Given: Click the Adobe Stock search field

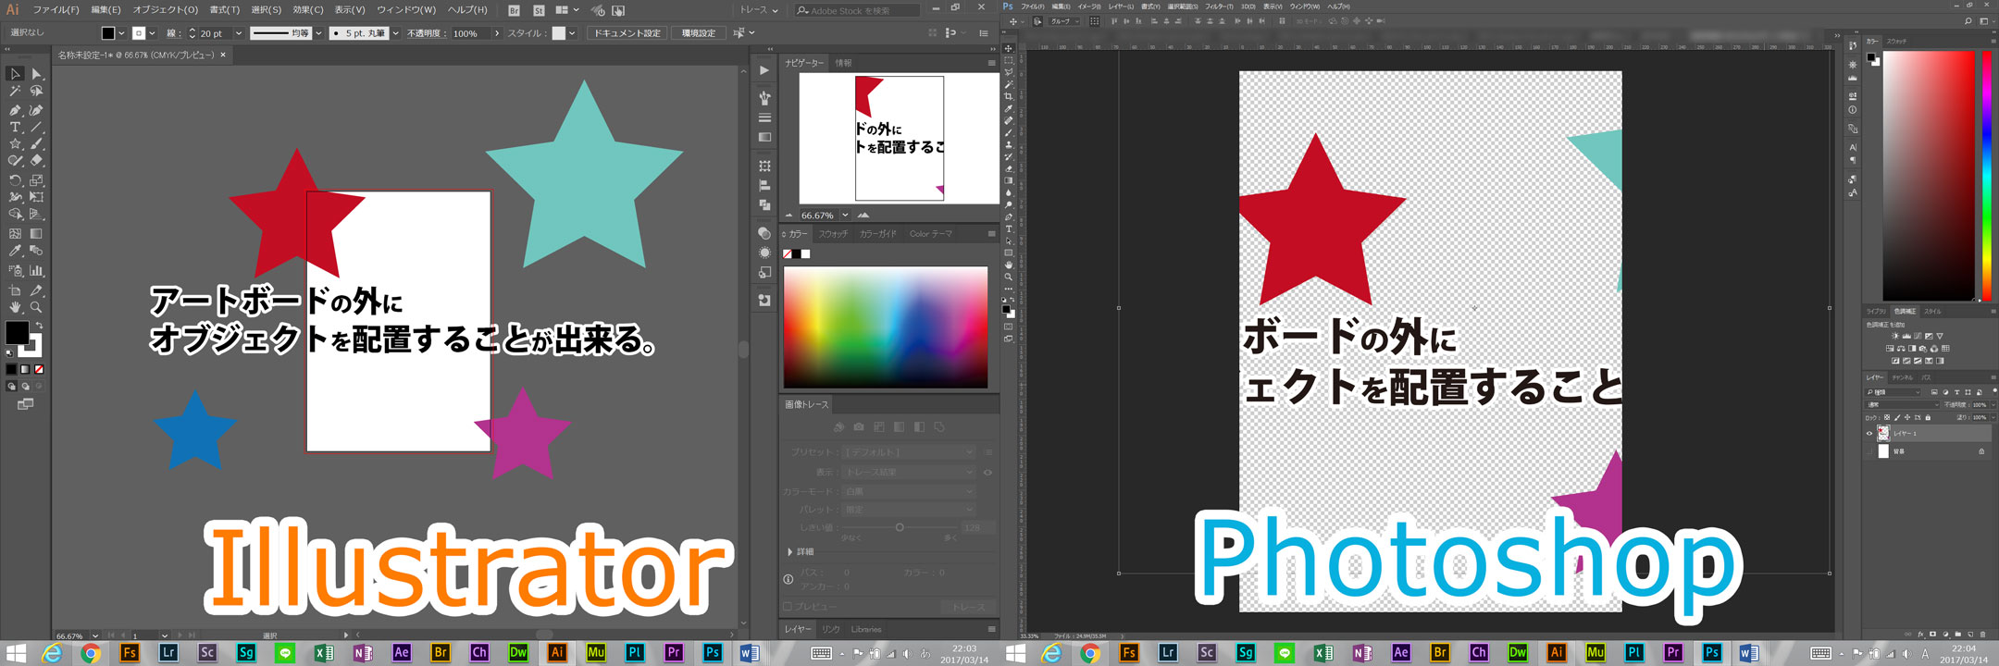Looking at the screenshot, I should click(x=859, y=10).
